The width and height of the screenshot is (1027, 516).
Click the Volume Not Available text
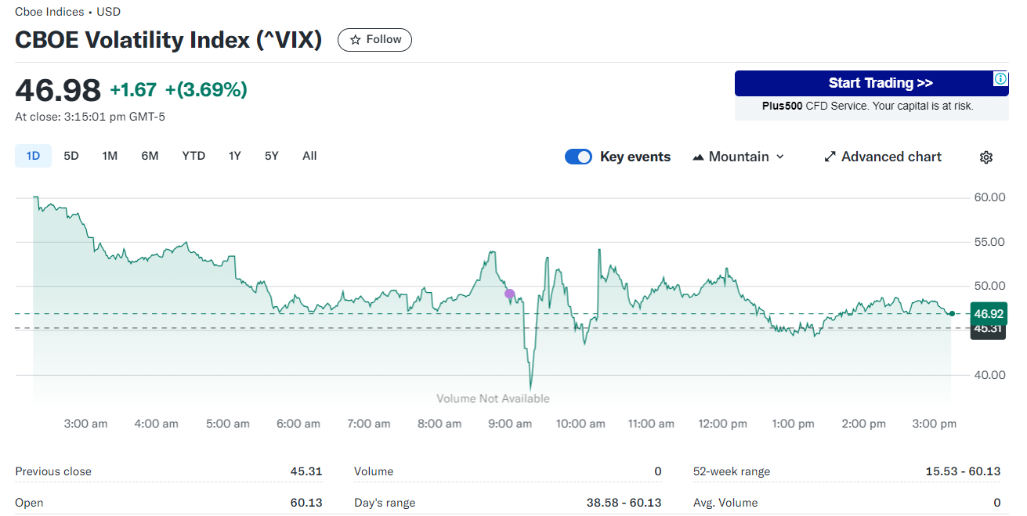click(x=493, y=399)
